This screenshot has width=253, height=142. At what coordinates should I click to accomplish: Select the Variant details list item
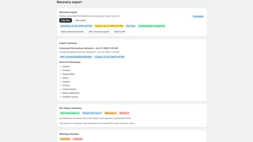point(69,89)
